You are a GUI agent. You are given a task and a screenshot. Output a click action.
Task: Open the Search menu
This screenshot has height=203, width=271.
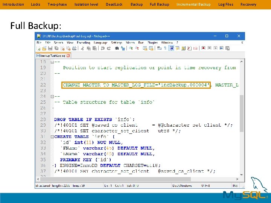tap(58, 42)
